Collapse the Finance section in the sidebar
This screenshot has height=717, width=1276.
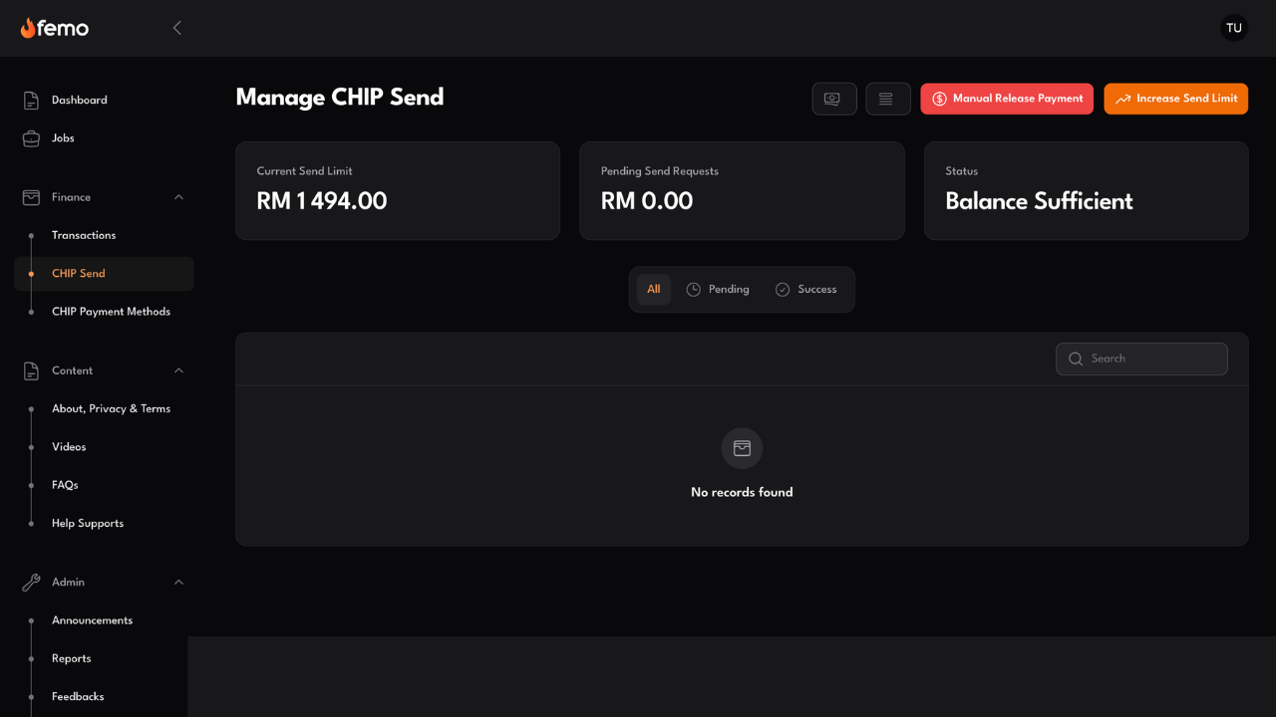point(178,197)
